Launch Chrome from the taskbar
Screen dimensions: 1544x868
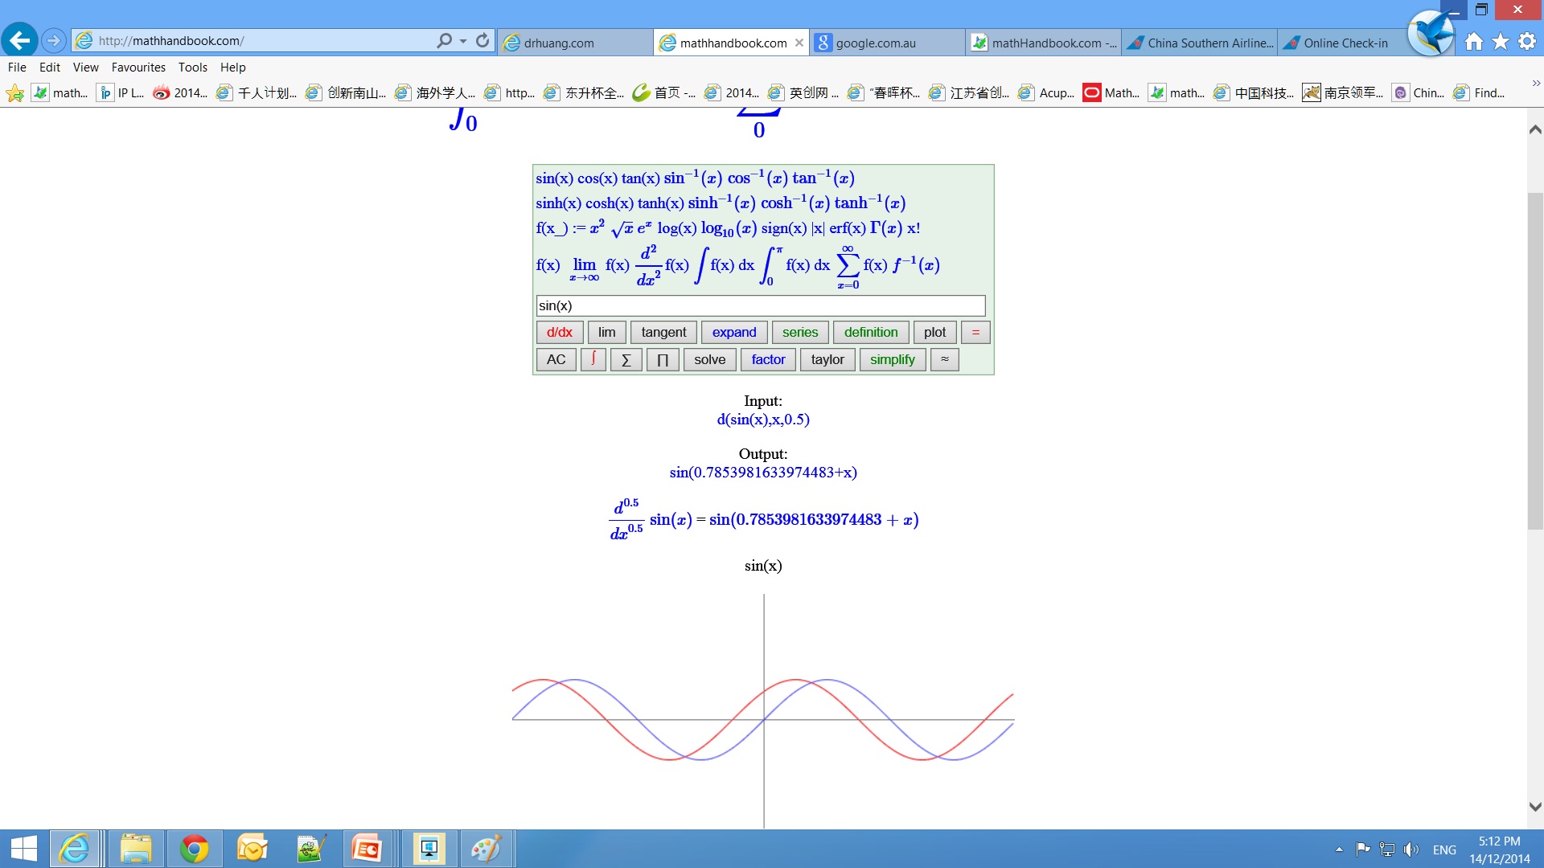point(194,849)
